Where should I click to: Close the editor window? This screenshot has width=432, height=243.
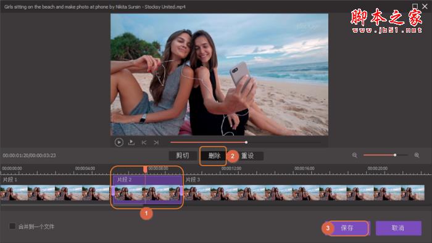tap(425, 6)
